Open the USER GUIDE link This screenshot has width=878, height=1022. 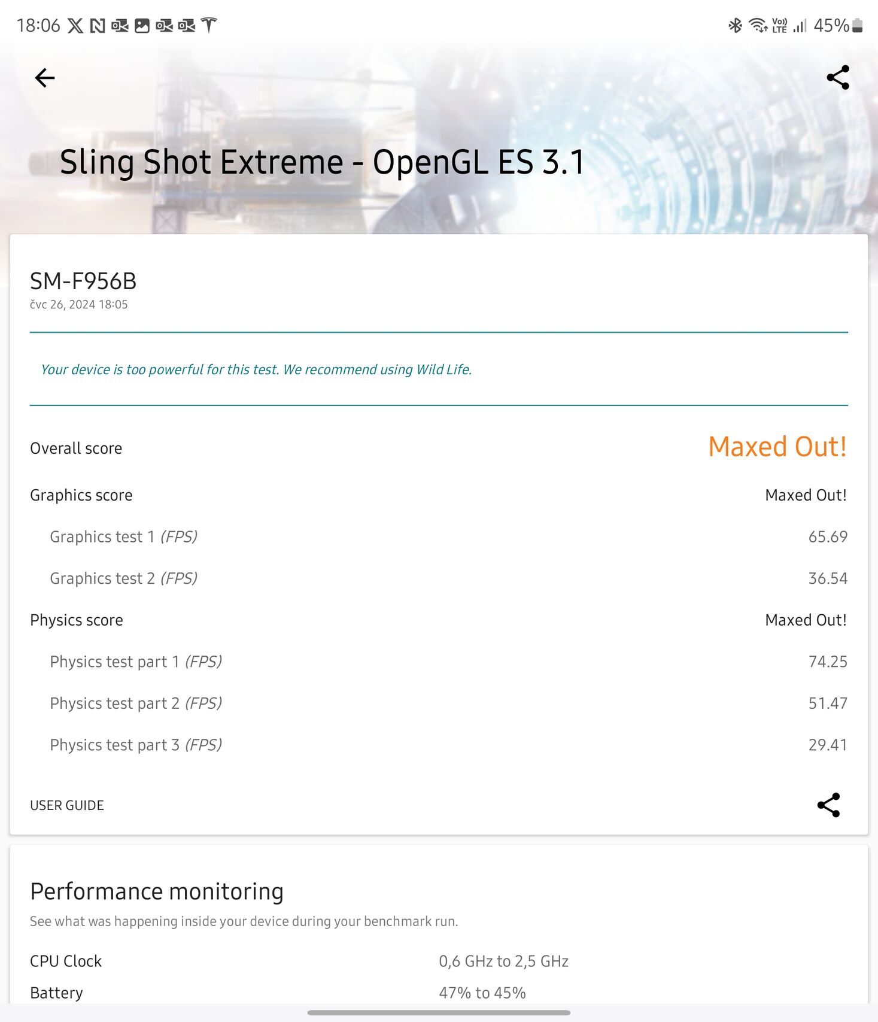coord(67,805)
